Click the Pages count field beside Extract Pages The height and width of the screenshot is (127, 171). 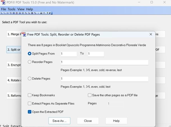pyautogui.click(x=115, y=103)
